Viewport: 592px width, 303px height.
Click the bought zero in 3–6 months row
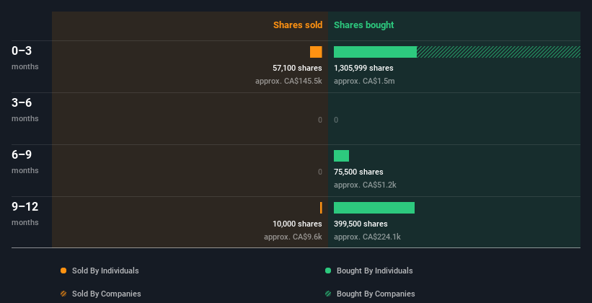[336, 120]
